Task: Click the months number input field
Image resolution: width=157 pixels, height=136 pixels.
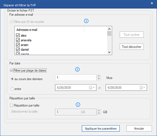Action: [x=76, y=78]
